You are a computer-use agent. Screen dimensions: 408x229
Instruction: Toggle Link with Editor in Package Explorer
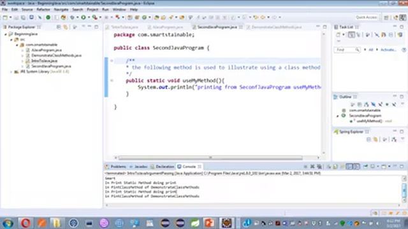click(65, 27)
